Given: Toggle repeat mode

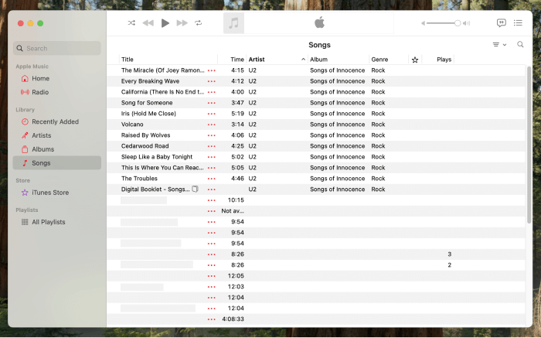Looking at the screenshot, I should point(198,23).
